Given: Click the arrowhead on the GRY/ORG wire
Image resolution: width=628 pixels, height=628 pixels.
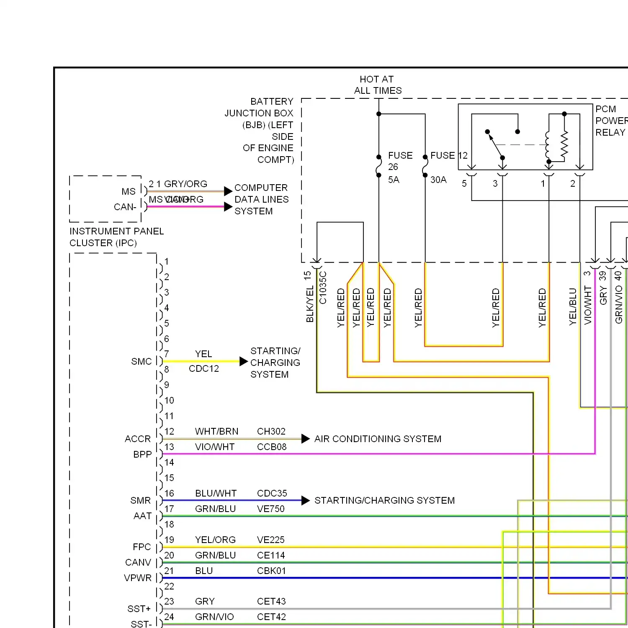Looking at the screenshot, I should tap(228, 191).
